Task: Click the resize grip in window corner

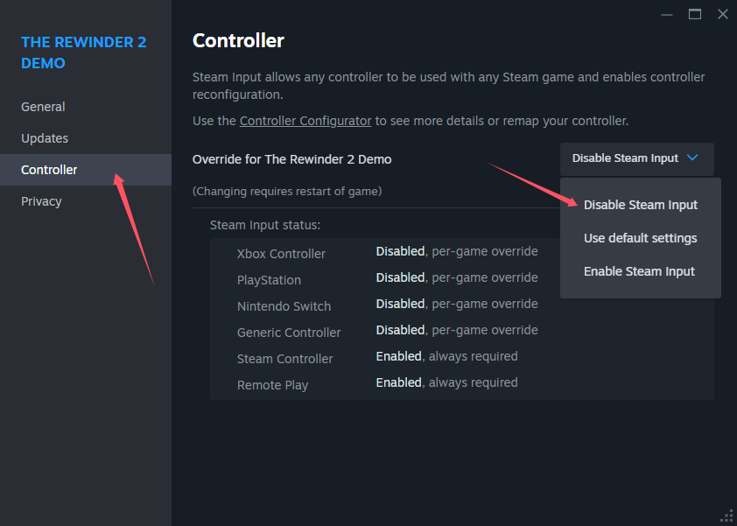Action: tap(726, 515)
